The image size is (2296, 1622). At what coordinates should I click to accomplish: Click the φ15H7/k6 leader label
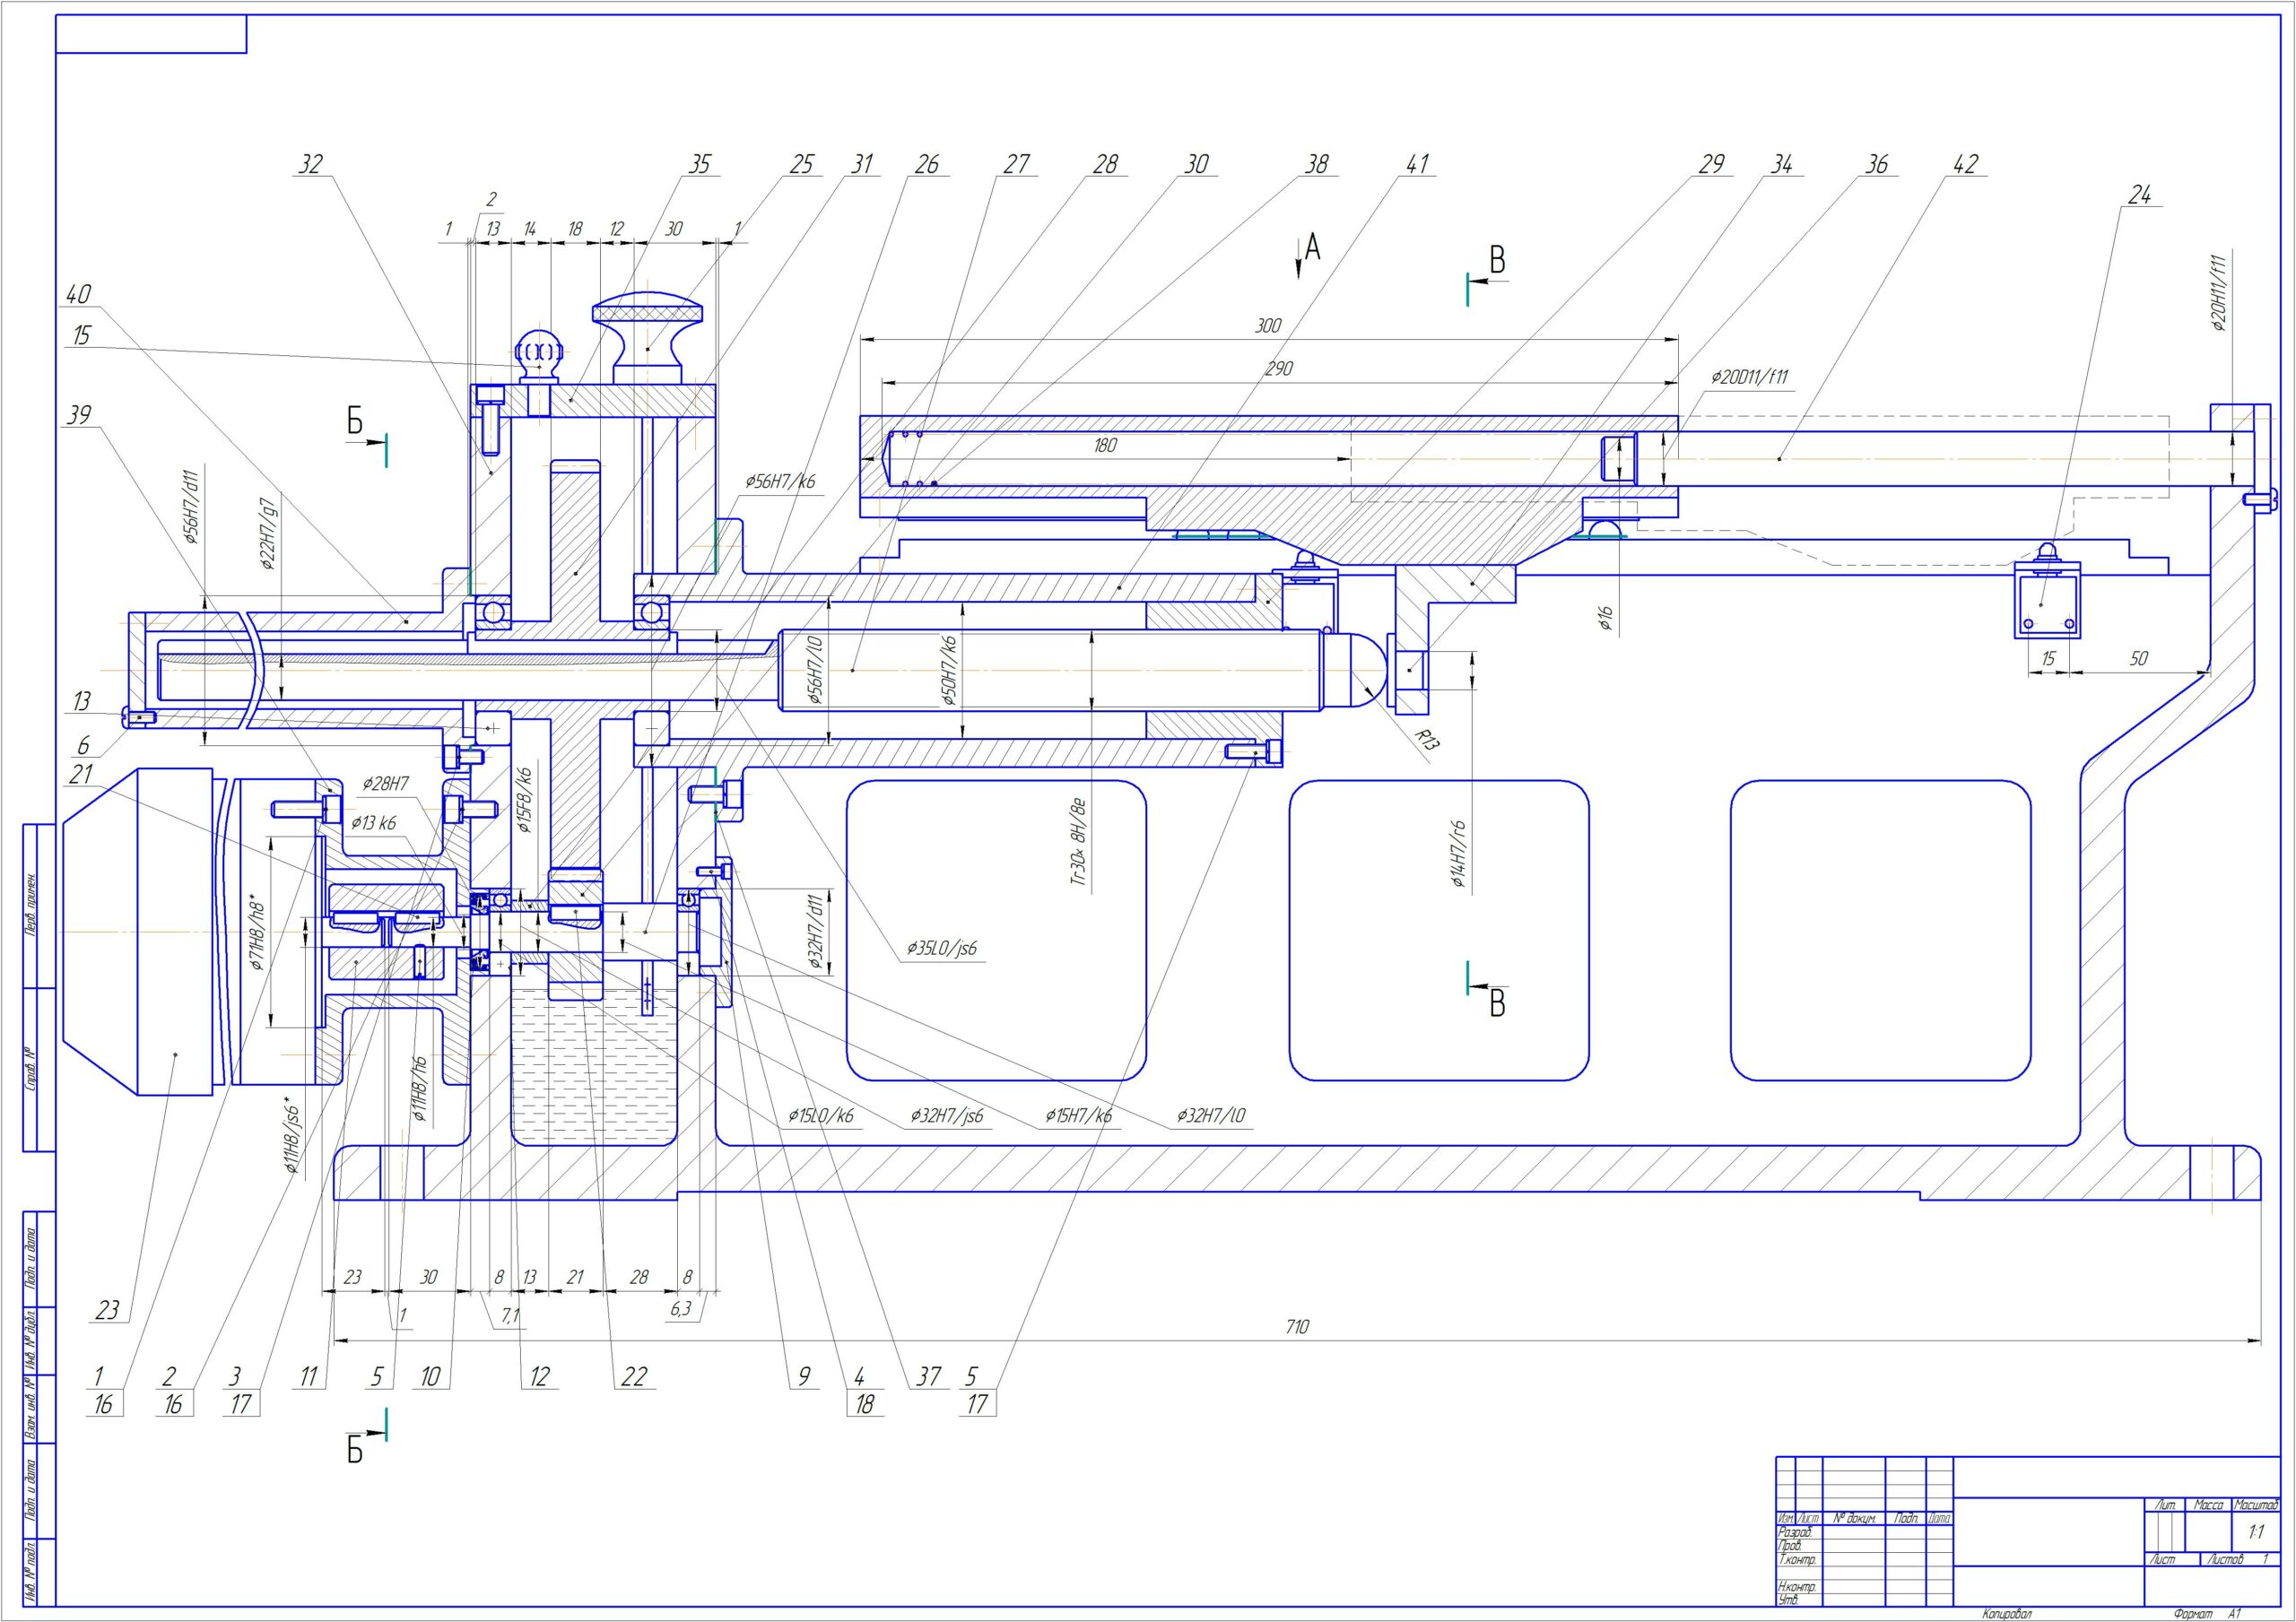1078,1115
